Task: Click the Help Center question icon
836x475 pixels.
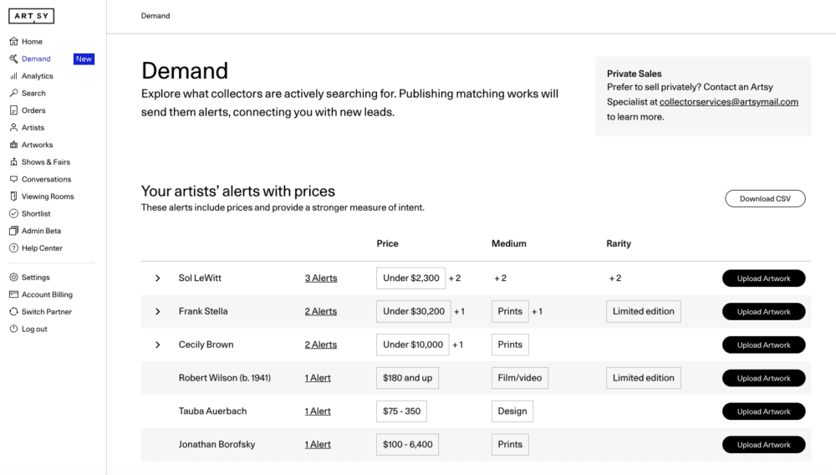Action: [x=14, y=248]
